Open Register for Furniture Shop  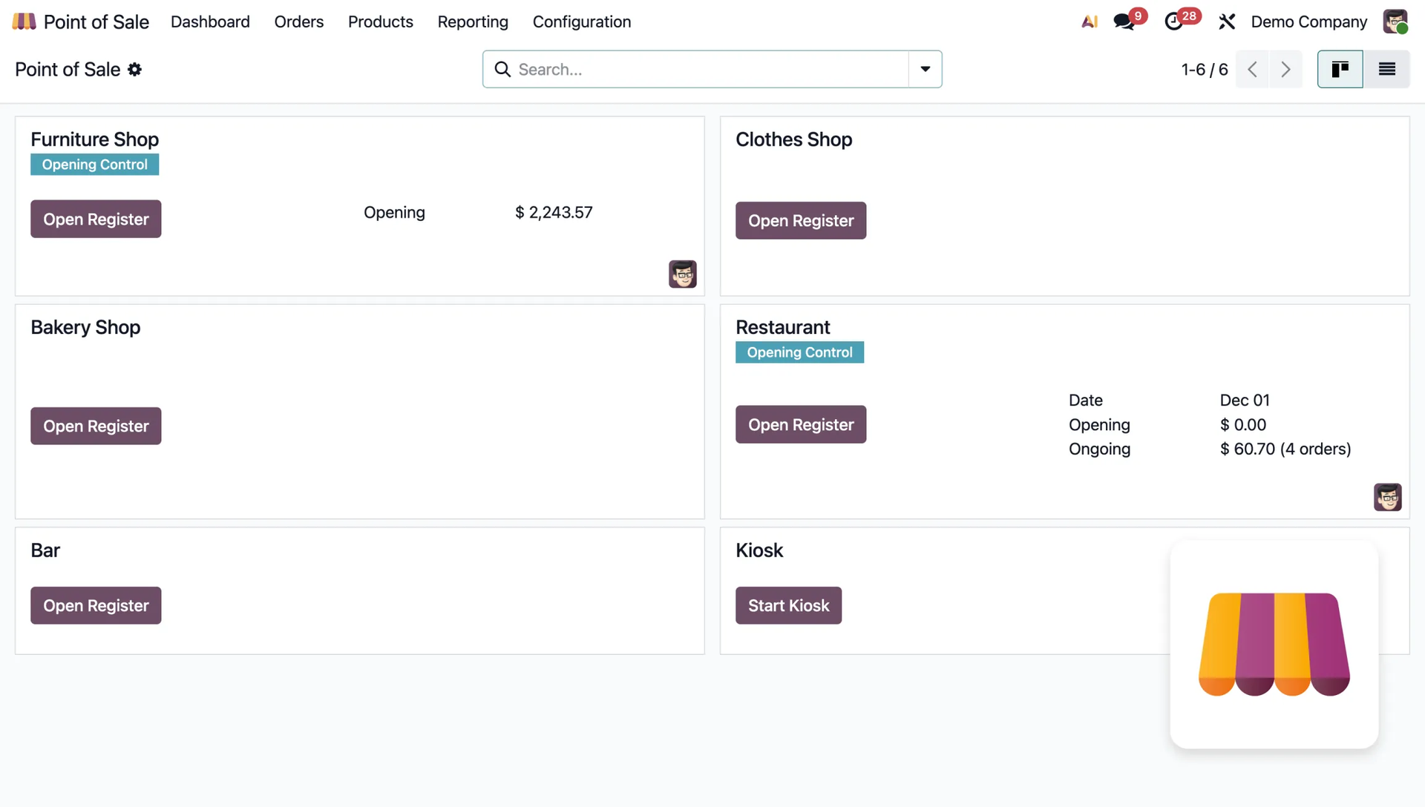[x=96, y=219]
